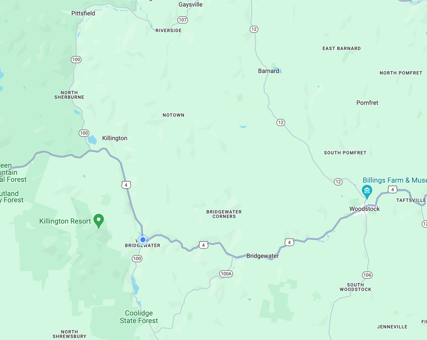Viewport: 427px width, 340px height.
Task: Select the Barnard town label
Action: pyautogui.click(x=269, y=71)
